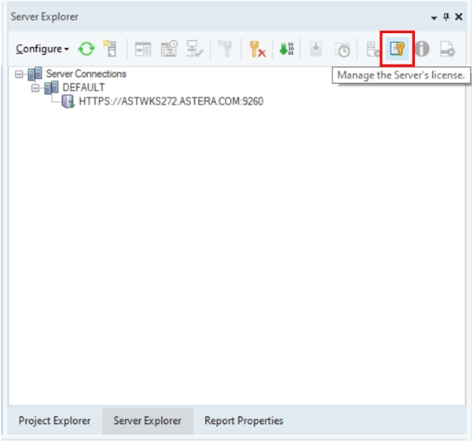Select the Server Connections tree item

point(86,74)
